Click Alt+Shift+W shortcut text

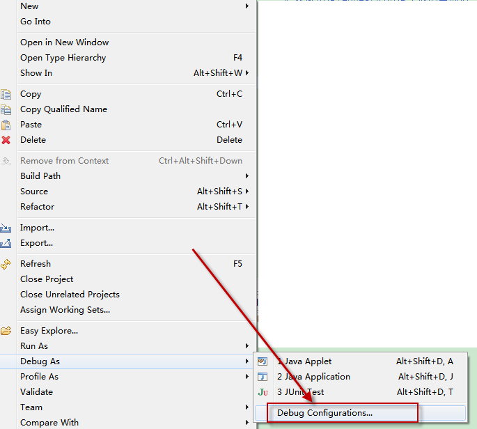218,73
